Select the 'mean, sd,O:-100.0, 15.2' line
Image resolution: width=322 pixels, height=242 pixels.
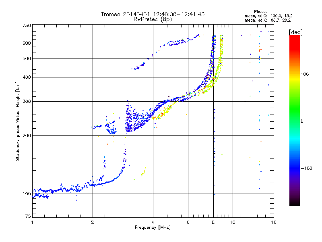tap(268, 16)
